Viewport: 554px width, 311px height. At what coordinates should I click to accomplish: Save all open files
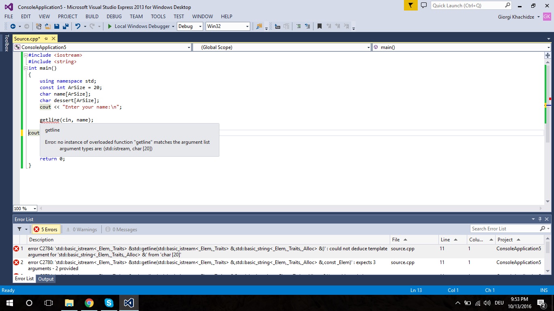(x=65, y=26)
